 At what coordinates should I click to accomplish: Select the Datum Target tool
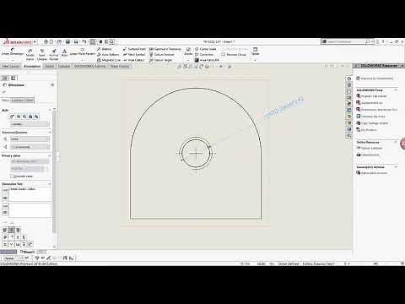161,60
